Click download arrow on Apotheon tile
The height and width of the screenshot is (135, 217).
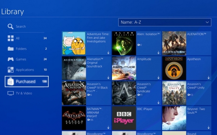pos(209,78)
